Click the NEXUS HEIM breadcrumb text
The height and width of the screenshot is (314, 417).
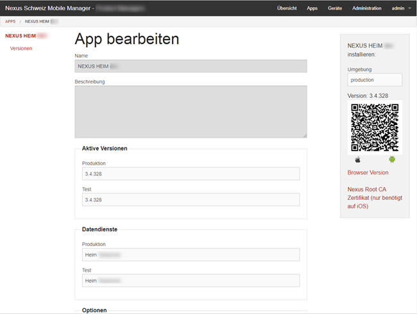coord(37,22)
